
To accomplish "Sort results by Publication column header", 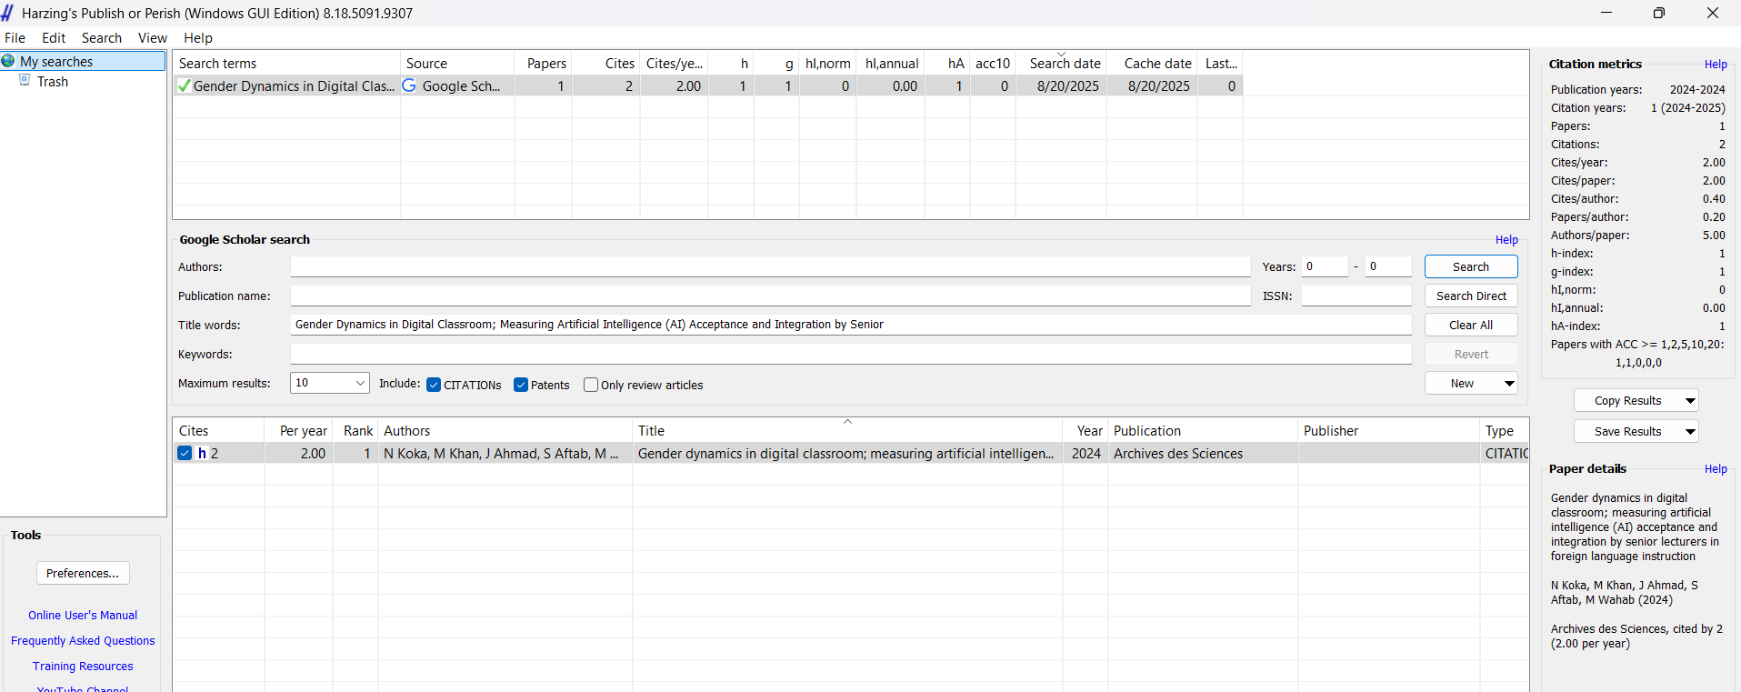I will tap(1203, 430).
